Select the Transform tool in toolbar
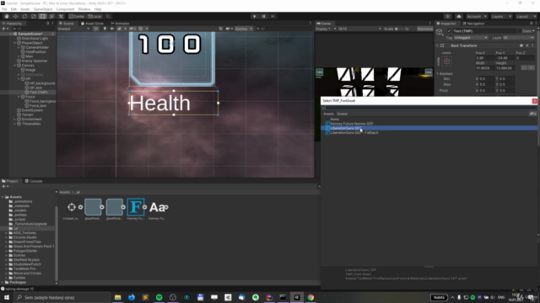The image size is (540, 303). 51,16
